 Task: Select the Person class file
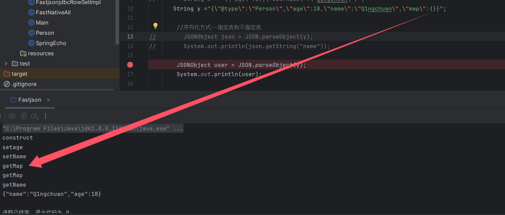(x=45, y=33)
